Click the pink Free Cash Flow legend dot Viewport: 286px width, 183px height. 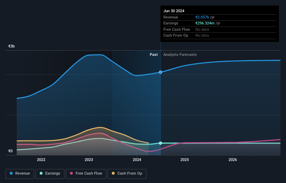pos(71,173)
